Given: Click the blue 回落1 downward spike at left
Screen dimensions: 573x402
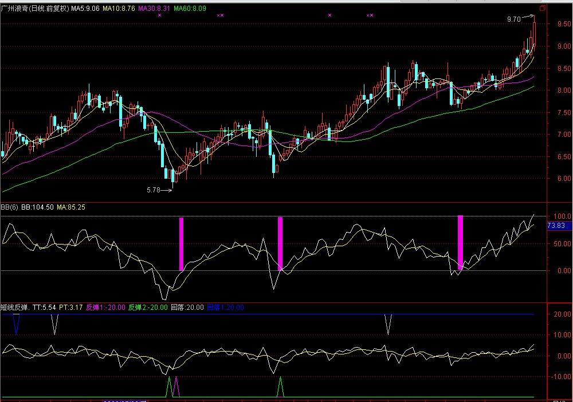Looking at the screenshot, I should (x=16, y=324).
